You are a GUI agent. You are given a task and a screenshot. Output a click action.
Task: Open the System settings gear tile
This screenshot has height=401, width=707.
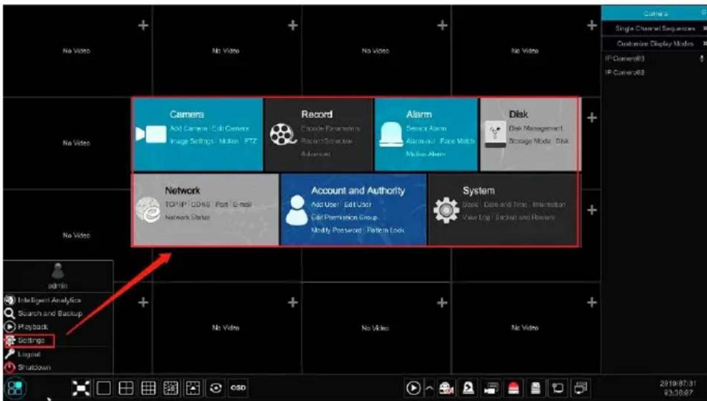click(503, 209)
